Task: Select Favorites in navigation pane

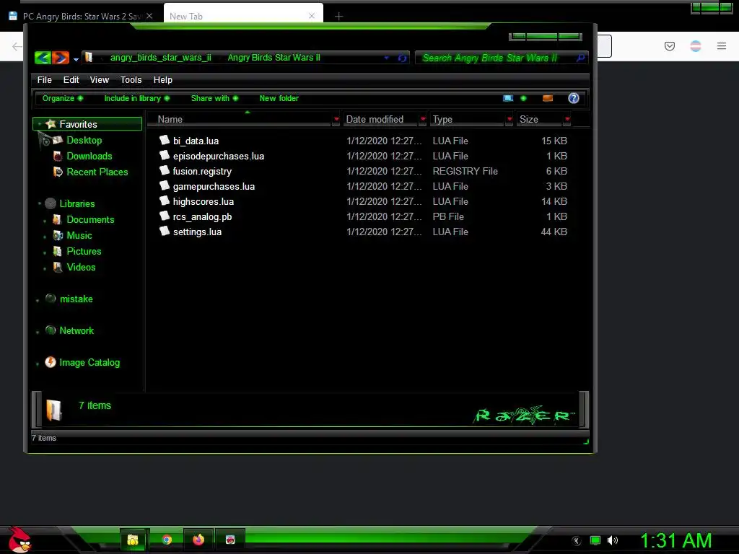Action: 87,124
